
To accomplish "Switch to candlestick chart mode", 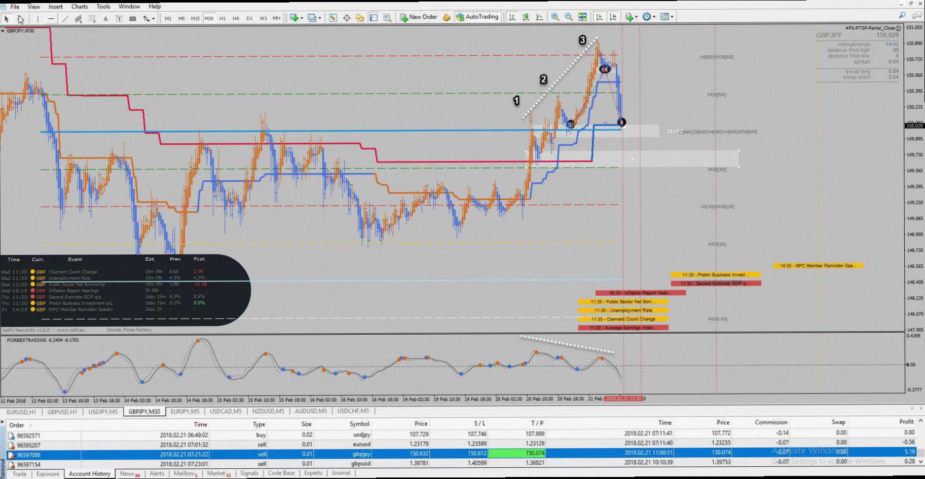I will [x=526, y=17].
